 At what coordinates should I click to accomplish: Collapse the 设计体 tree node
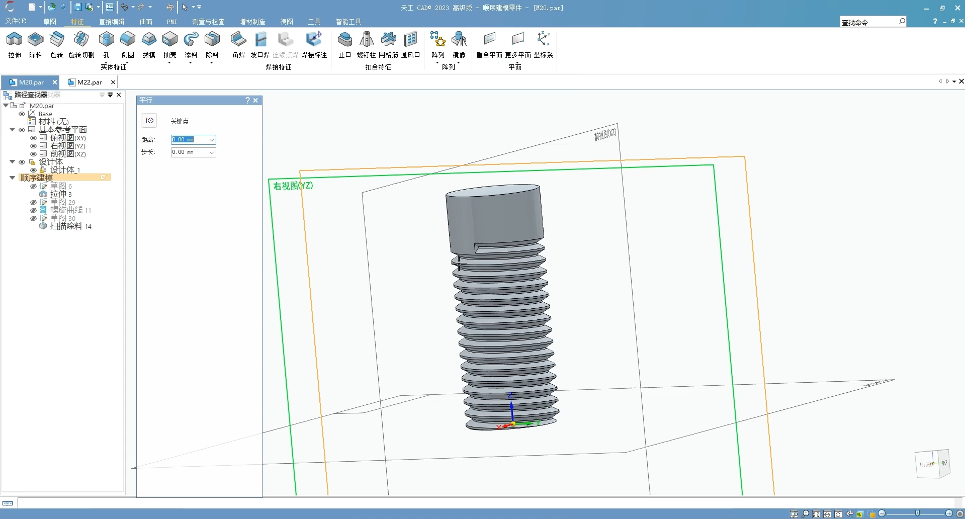pyautogui.click(x=12, y=162)
